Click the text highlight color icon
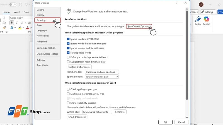223x125 pixels. tap(20, 28)
